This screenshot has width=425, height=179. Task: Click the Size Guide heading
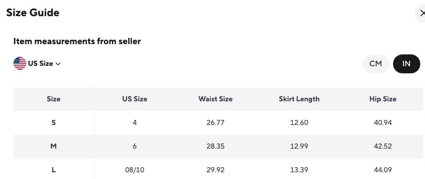pos(33,13)
